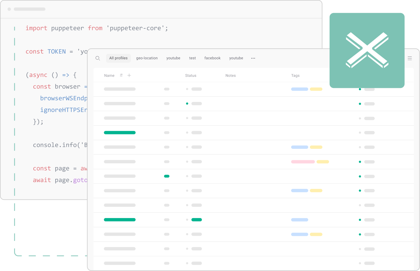420x271 pixels.
Task: Select the youtube tab right after facebook
Action: coord(236,58)
